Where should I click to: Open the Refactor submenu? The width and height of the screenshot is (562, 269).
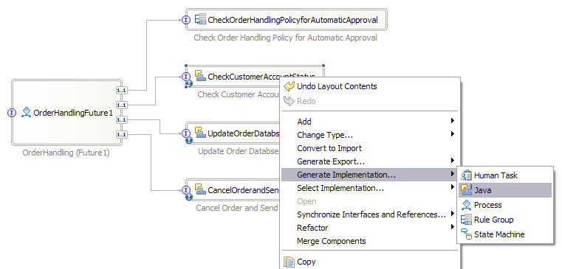coord(369,228)
